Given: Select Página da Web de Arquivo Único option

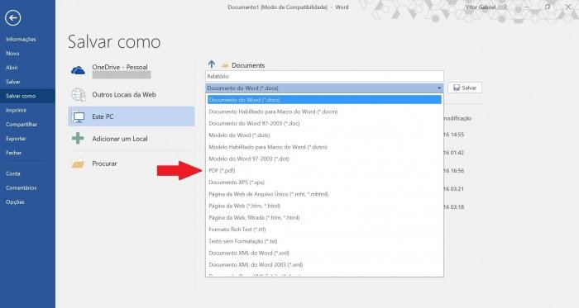Looking at the screenshot, I should 324,194.
